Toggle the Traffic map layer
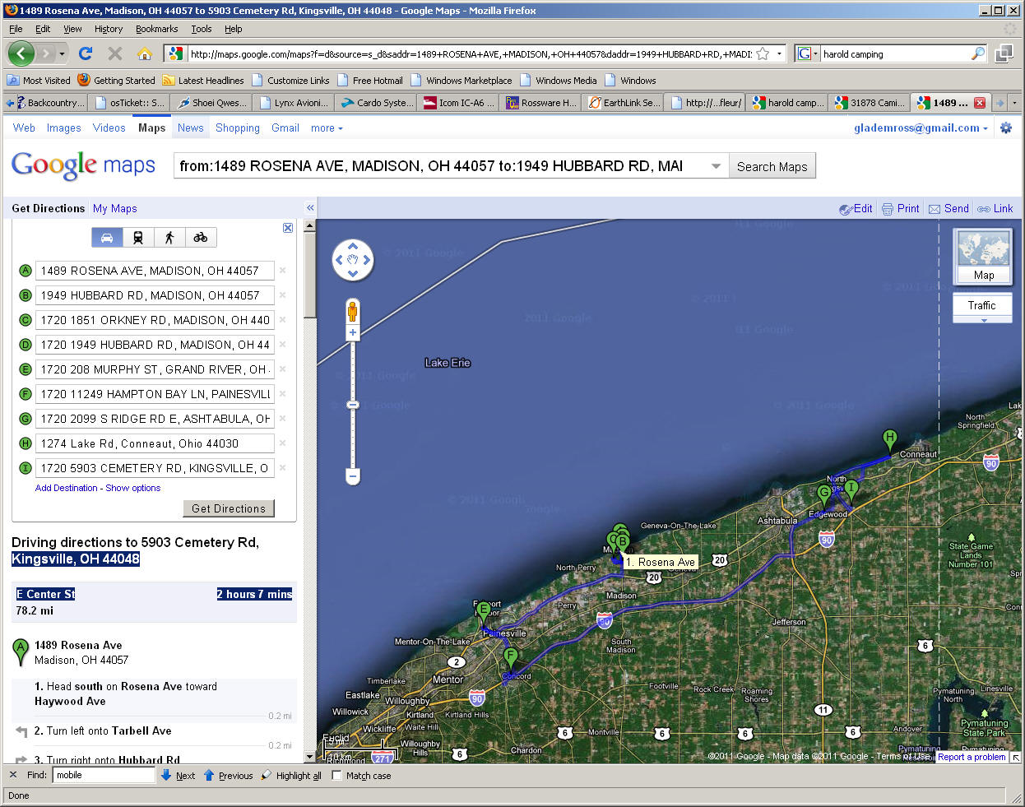The height and width of the screenshot is (807, 1025). [x=981, y=305]
